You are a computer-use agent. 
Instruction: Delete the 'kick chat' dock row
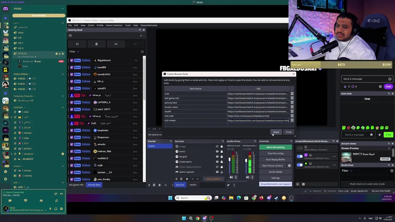[292, 116]
